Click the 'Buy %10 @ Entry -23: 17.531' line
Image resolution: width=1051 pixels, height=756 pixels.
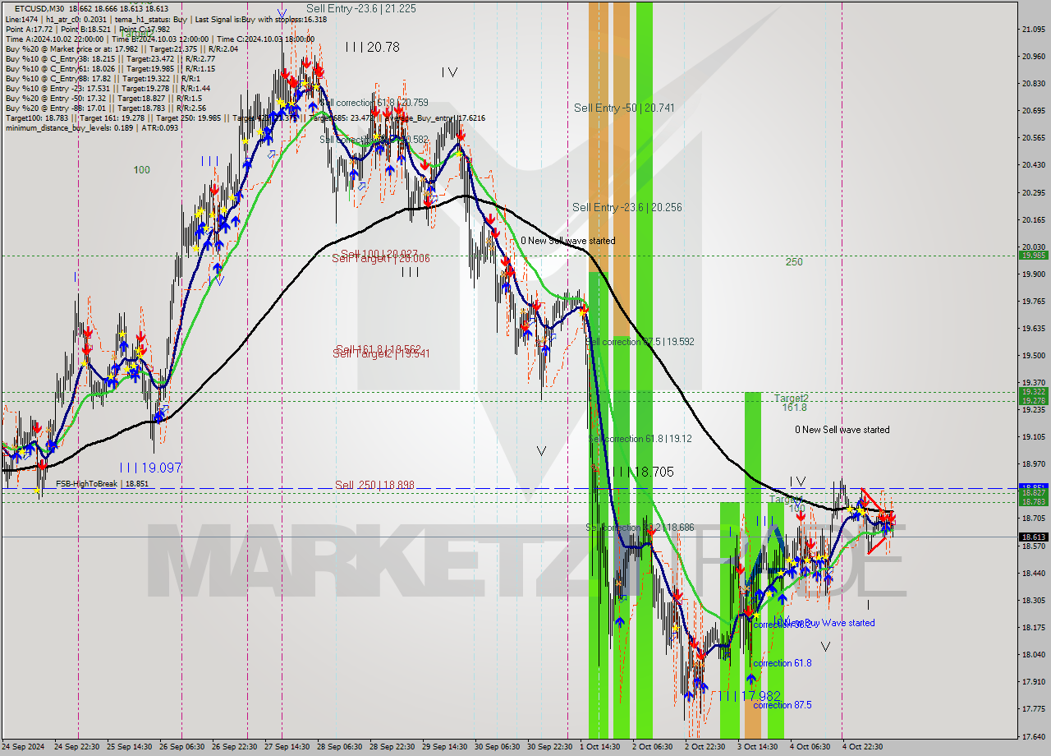click(108, 88)
